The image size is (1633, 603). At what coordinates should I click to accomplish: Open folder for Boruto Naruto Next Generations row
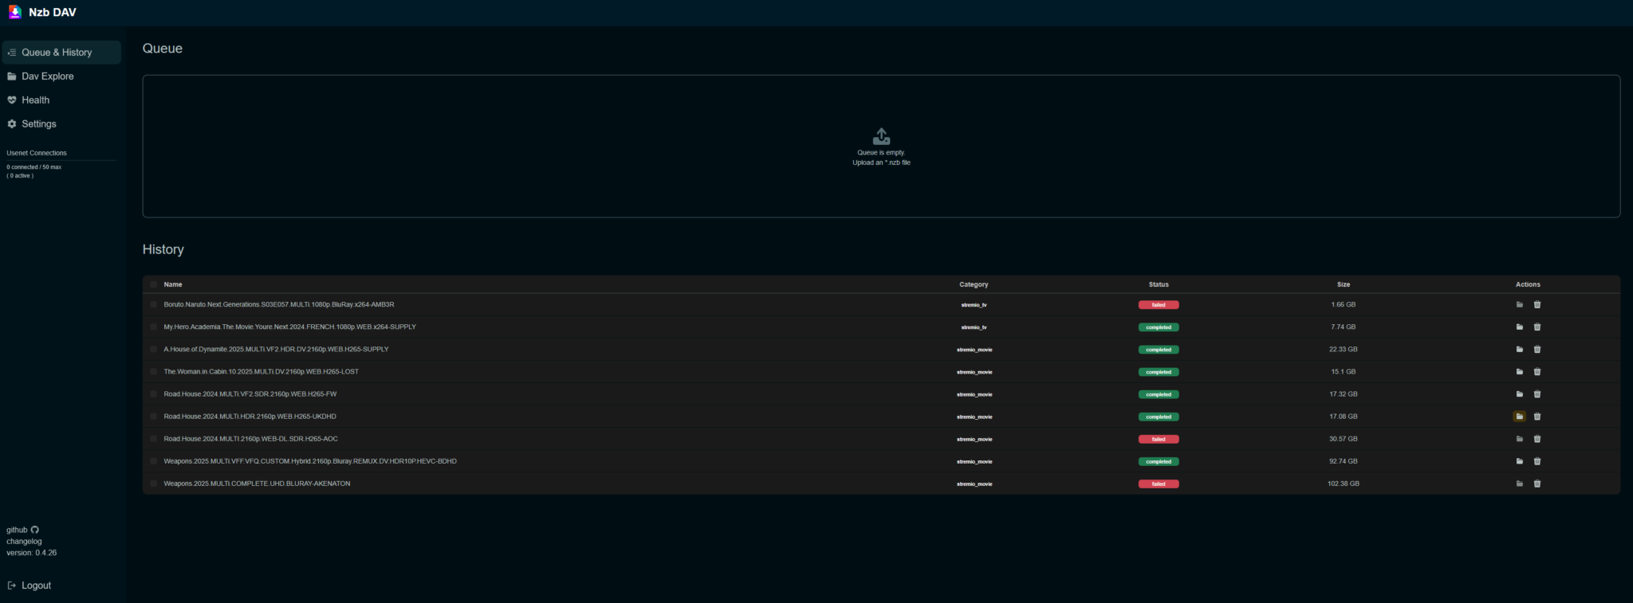coord(1520,305)
